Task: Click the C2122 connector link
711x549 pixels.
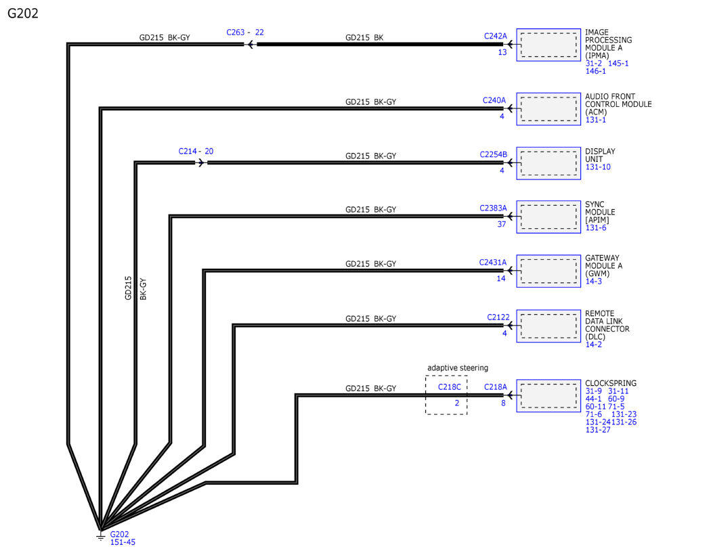Action: pos(498,317)
